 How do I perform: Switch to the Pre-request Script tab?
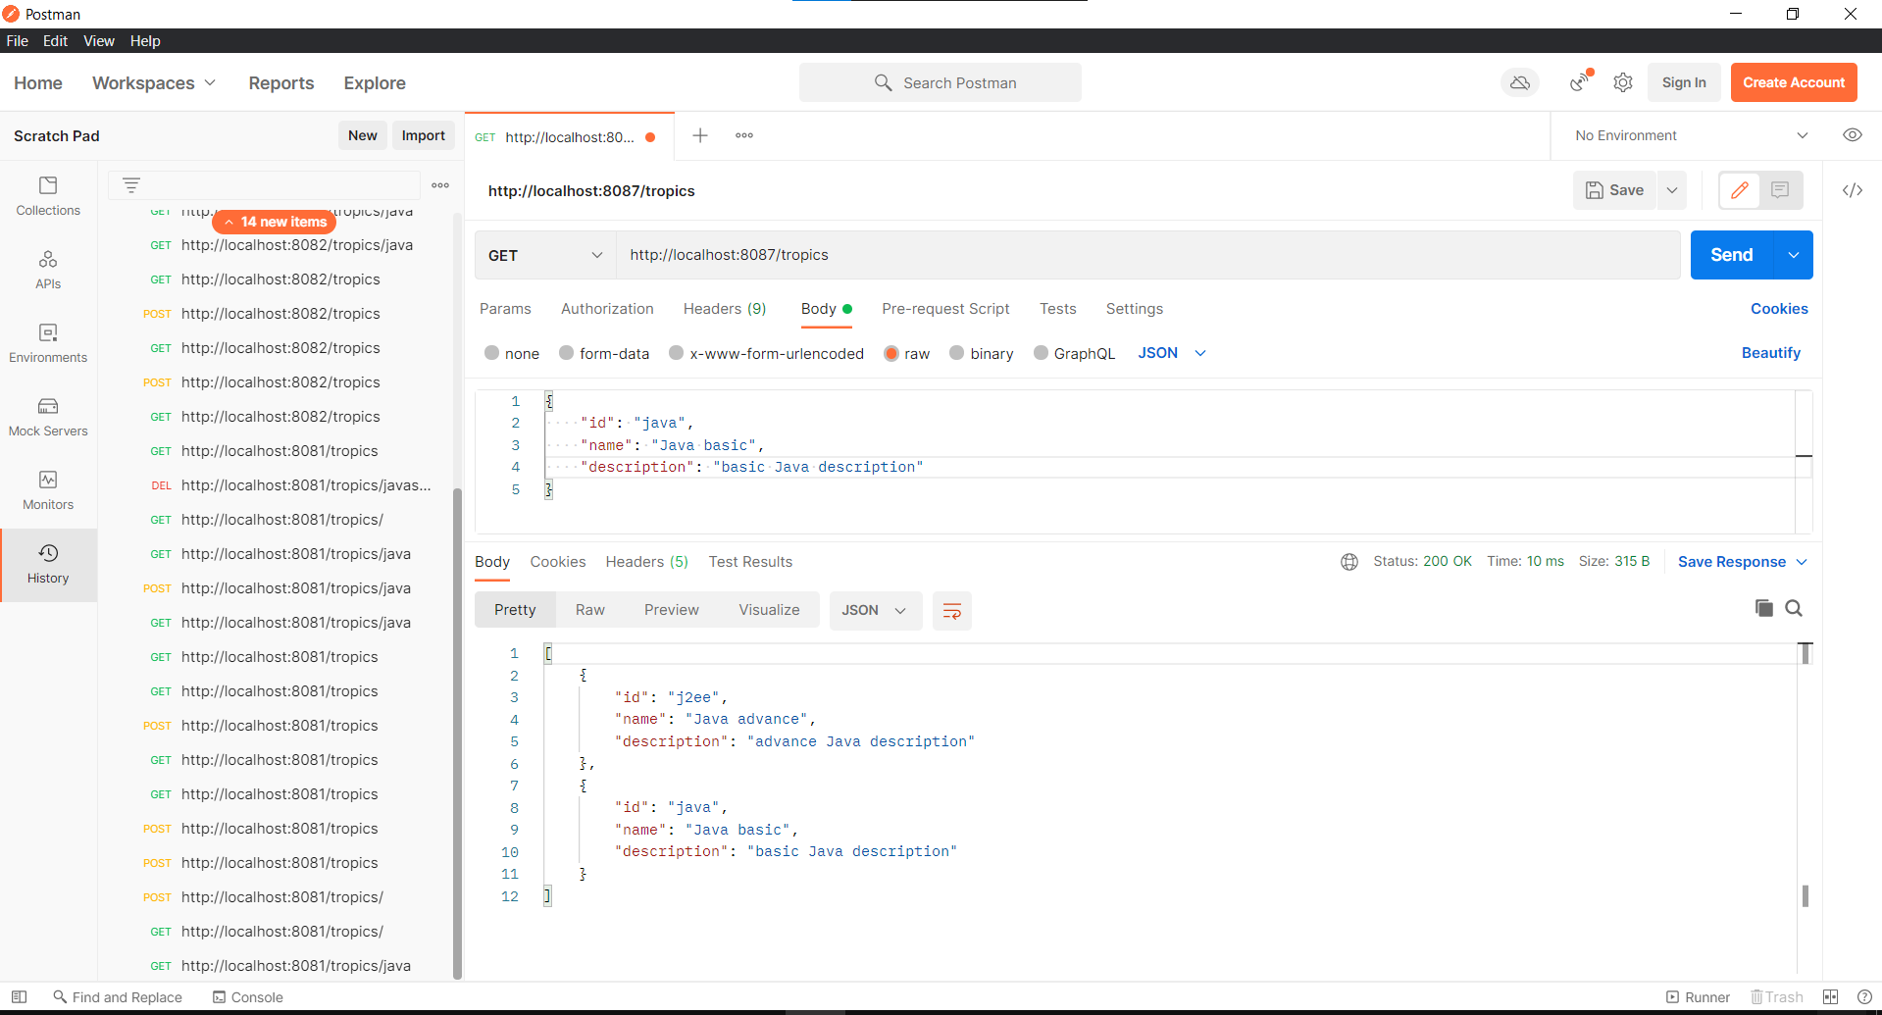pos(945,309)
